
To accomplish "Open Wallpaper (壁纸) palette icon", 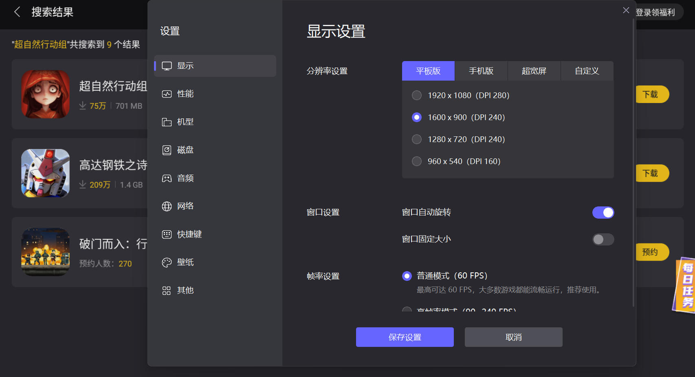I will click(167, 263).
